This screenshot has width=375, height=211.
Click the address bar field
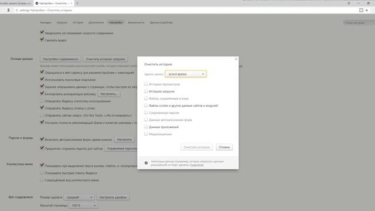point(186,11)
